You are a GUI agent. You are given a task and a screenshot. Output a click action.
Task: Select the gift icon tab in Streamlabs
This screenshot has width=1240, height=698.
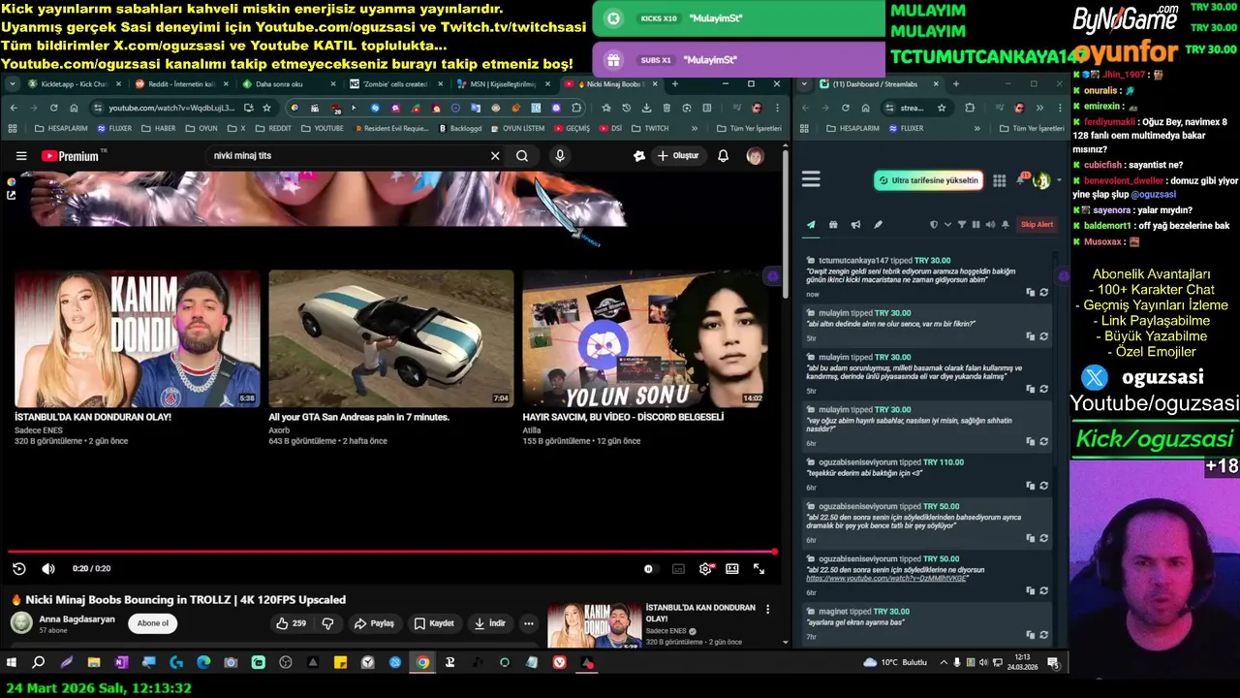[833, 225]
